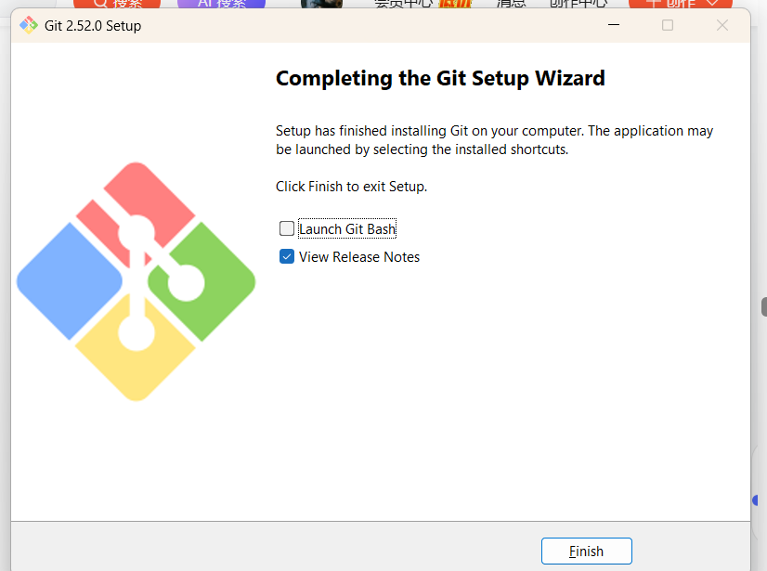Close the Git 2.52.0 Setup window

click(x=722, y=25)
